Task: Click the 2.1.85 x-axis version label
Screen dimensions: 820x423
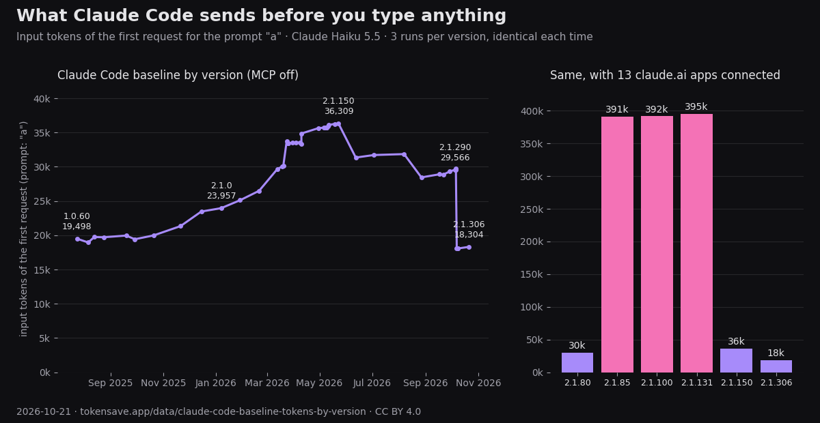Action: 617,383
